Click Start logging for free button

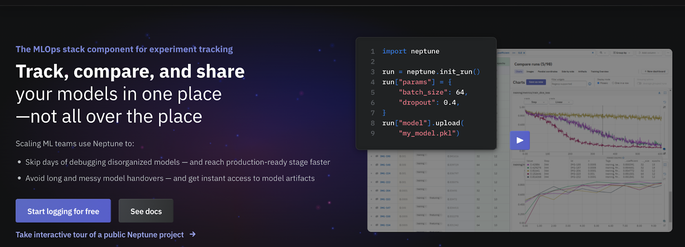pos(63,211)
